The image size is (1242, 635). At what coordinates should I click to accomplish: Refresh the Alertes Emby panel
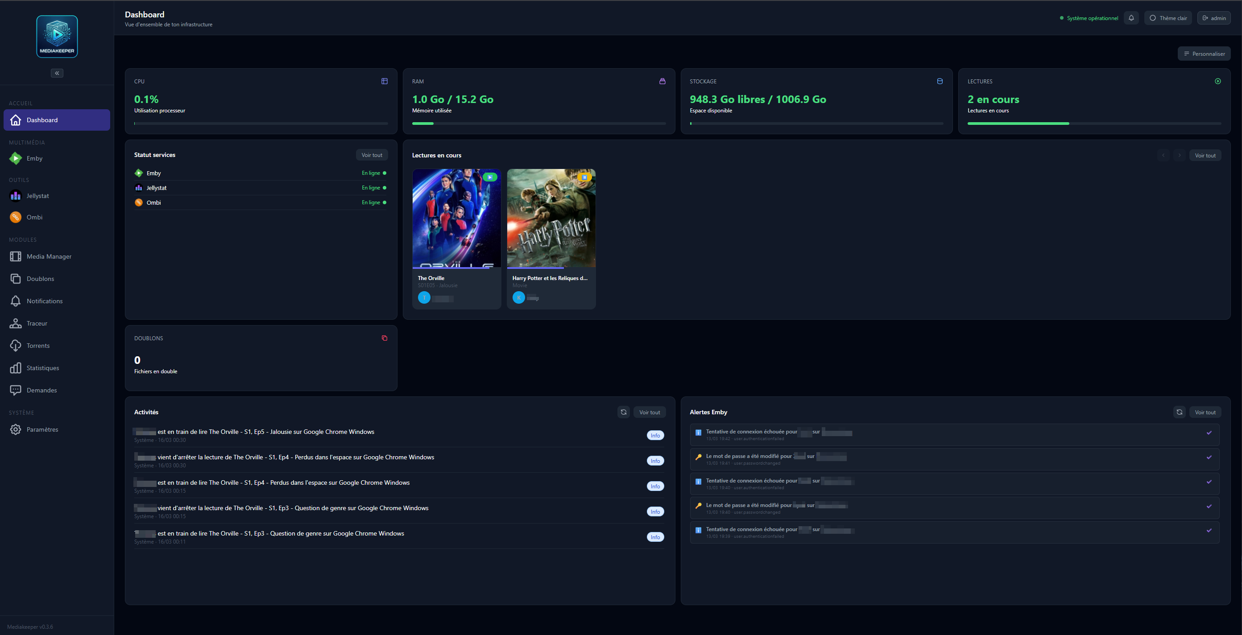[x=1180, y=412]
